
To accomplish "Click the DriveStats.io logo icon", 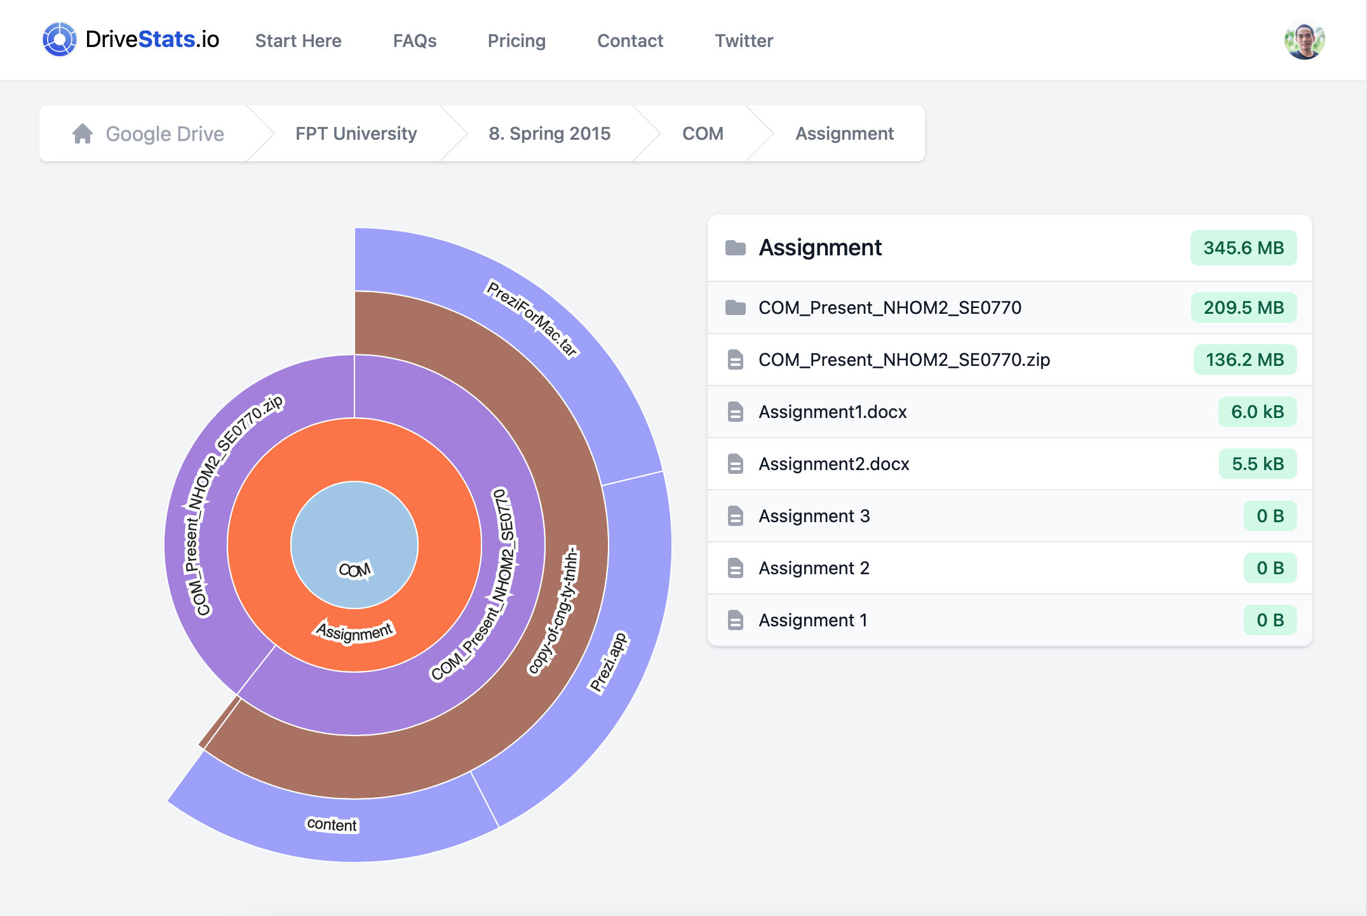I will pos(59,39).
